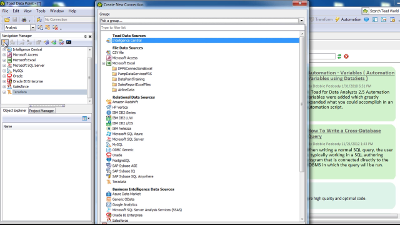Screen dimensions: 400x225
Task: Select SAP Sybase IQ in the list
Action: click(x=124, y=171)
